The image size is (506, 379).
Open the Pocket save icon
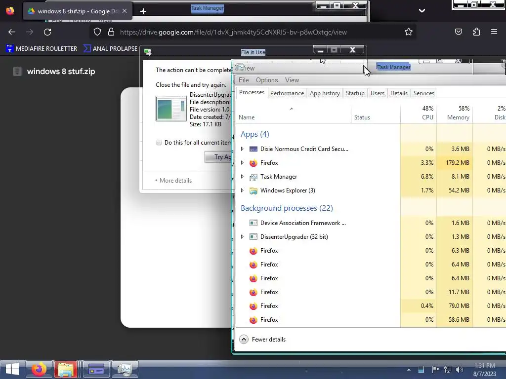[458, 32]
